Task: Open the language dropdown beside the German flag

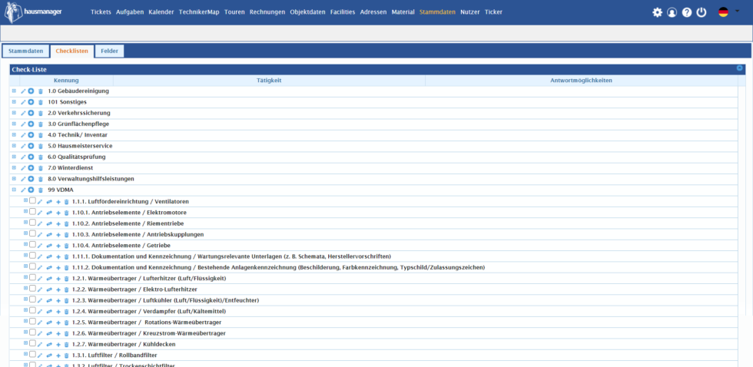Action: (x=738, y=12)
